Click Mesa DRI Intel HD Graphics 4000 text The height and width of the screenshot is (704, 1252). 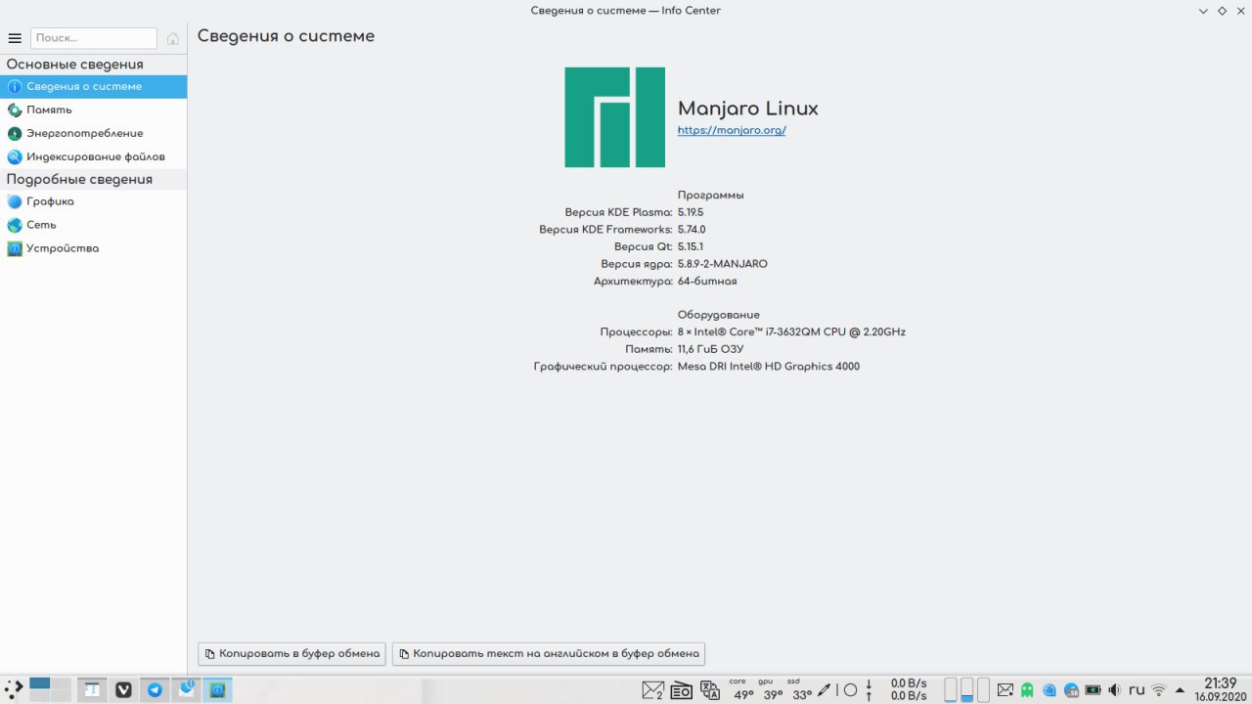coord(769,367)
